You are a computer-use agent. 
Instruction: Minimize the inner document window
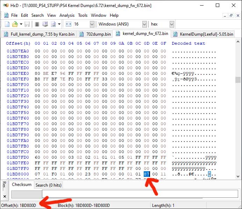(x=225, y=16)
